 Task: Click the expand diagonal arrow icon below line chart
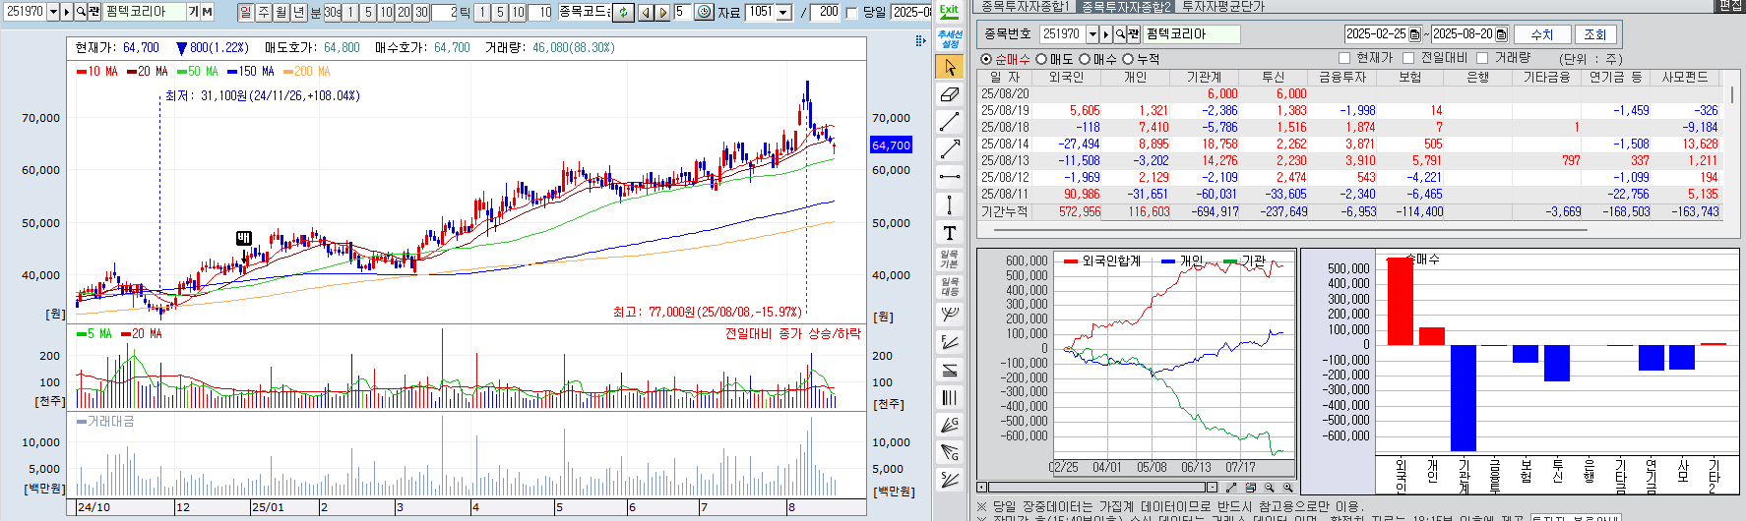coord(1231,488)
